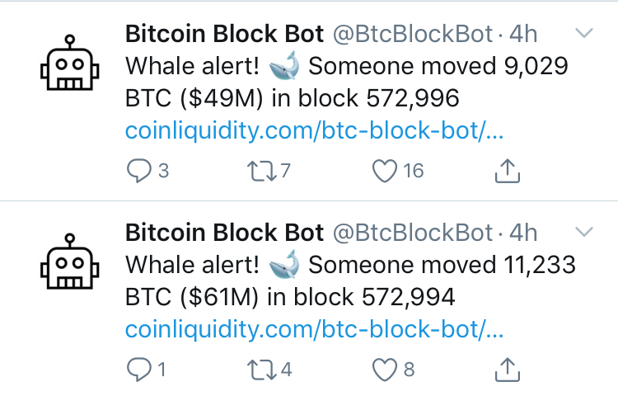
Task: Open Bitcoin Block Bot profile name, first tweet
Action: point(224,34)
